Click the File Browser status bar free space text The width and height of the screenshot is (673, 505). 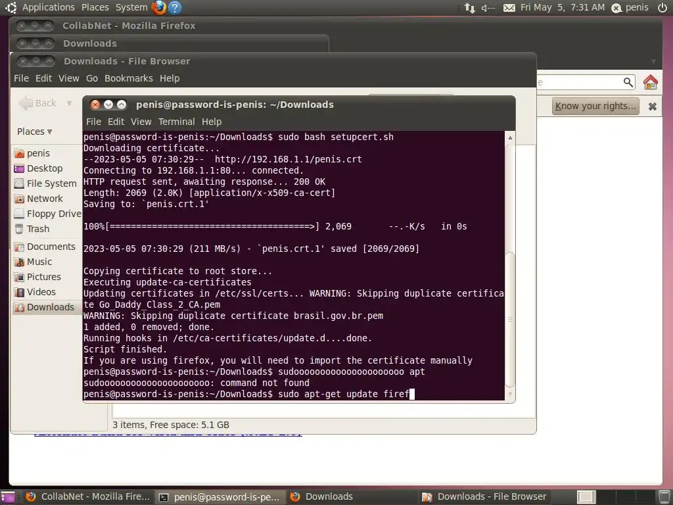(x=171, y=425)
